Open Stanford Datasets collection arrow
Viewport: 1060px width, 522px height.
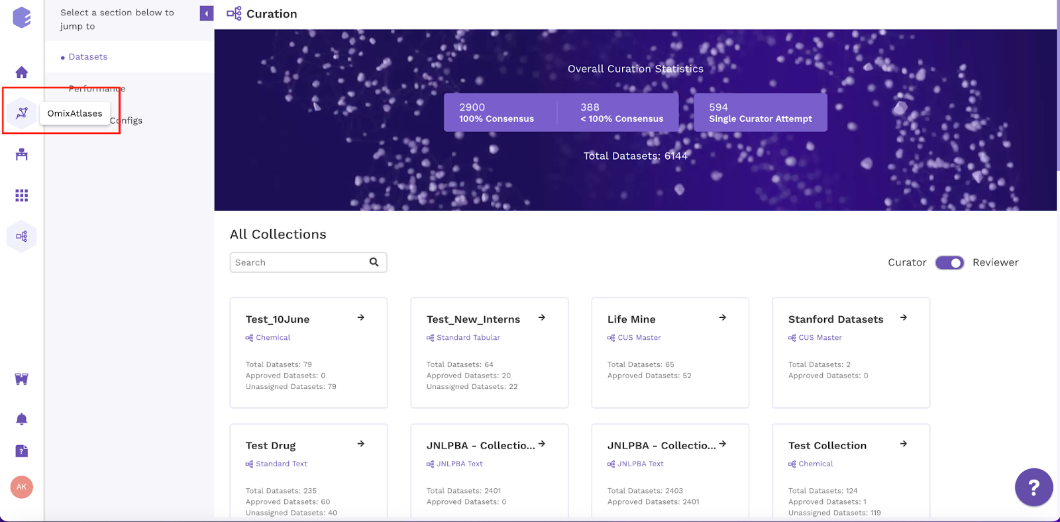click(904, 318)
